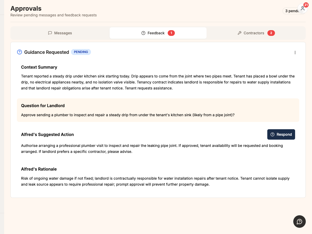This screenshot has width=312, height=234.
Task: Select the Feedback tab
Action: pos(156,33)
